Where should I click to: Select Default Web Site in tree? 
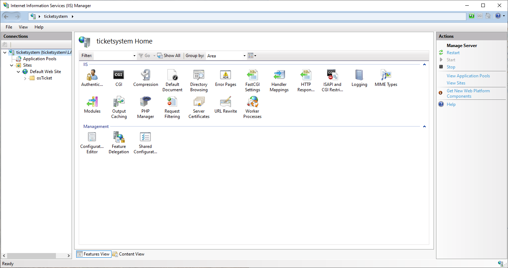click(45, 72)
